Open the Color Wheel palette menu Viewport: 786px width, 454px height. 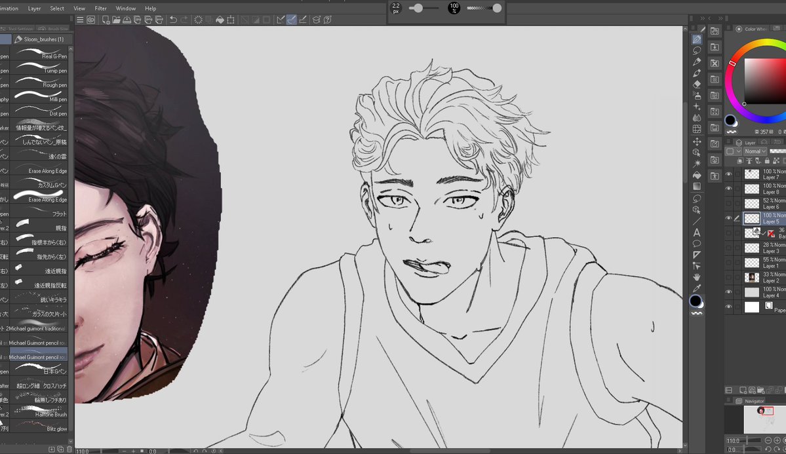point(728,29)
